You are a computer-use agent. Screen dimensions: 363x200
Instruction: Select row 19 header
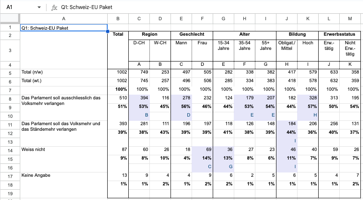(x=10, y=193)
